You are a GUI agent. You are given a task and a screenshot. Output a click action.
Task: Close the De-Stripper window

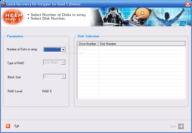tap(188, 4)
